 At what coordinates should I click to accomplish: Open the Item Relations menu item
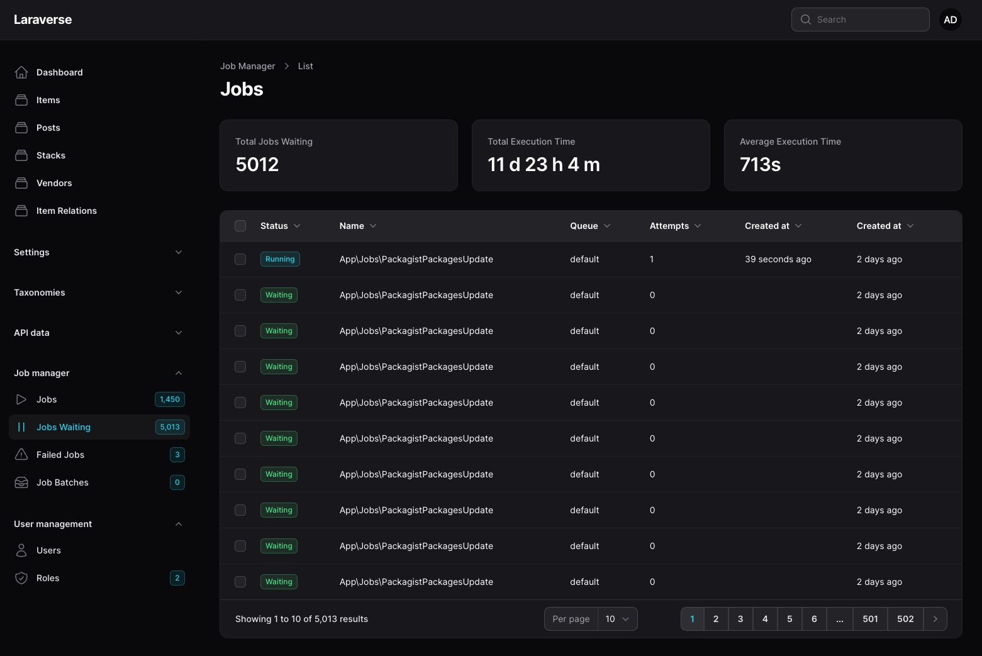click(99, 211)
